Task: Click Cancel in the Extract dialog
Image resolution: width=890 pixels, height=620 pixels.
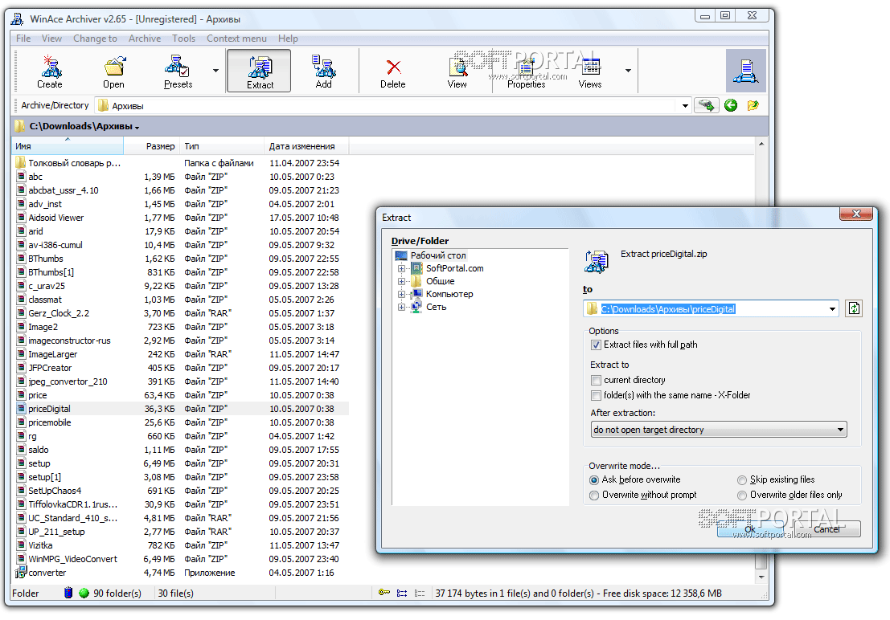Action: 826,529
